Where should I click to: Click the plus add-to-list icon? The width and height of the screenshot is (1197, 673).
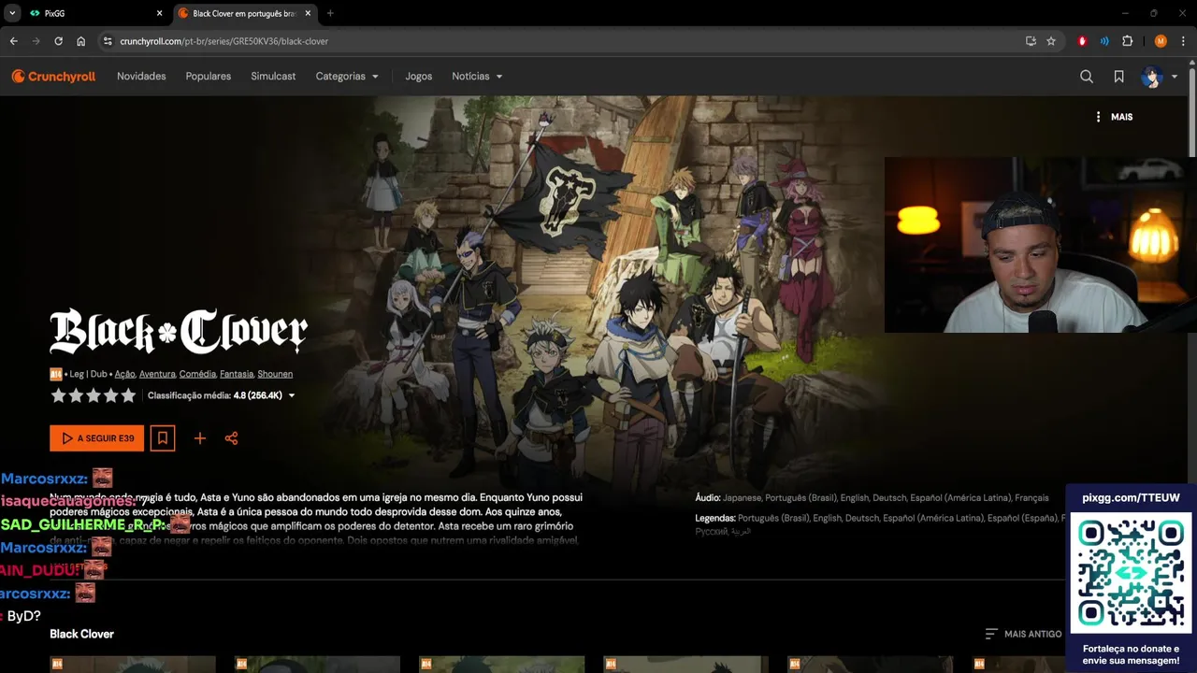pos(199,438)
